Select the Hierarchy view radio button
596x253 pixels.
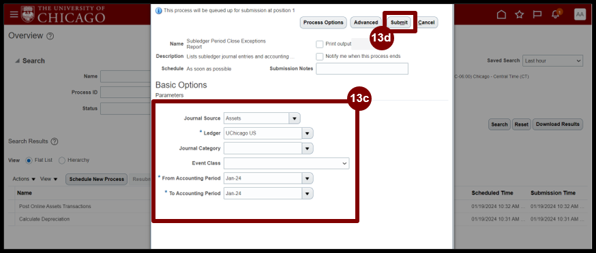coord(62,161)
